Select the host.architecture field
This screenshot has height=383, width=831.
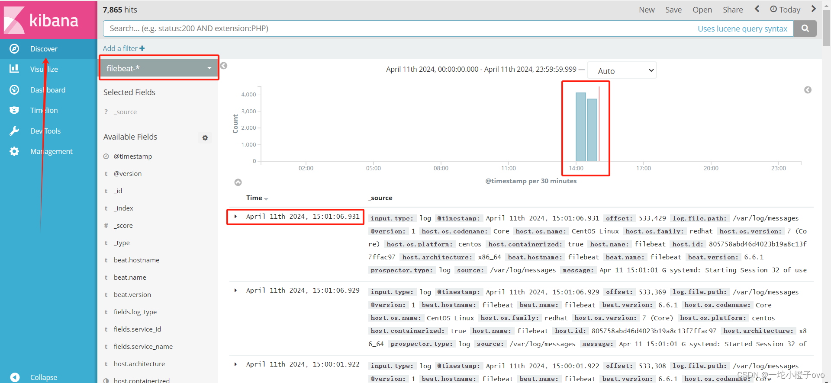[139, 364]
